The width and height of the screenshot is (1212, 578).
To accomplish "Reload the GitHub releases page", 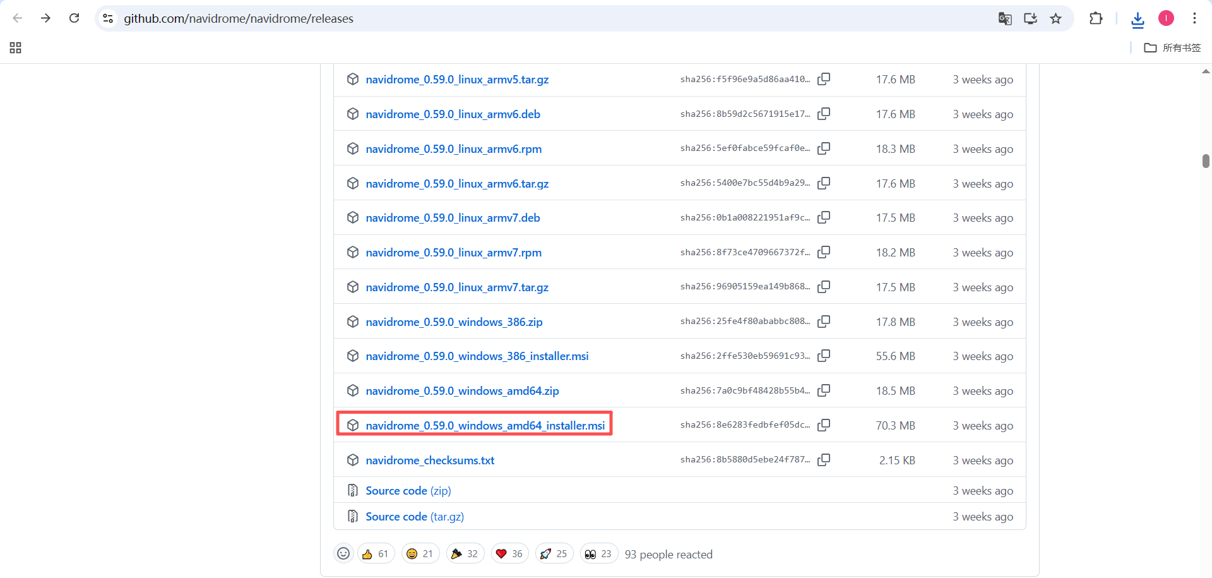I will pyautogui.click(x=74, y=18).
